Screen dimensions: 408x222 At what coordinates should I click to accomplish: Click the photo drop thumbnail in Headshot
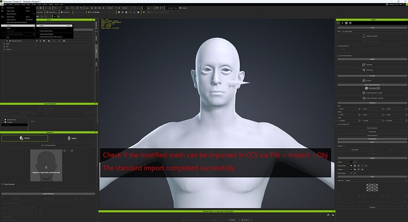[x=46, y=165]
